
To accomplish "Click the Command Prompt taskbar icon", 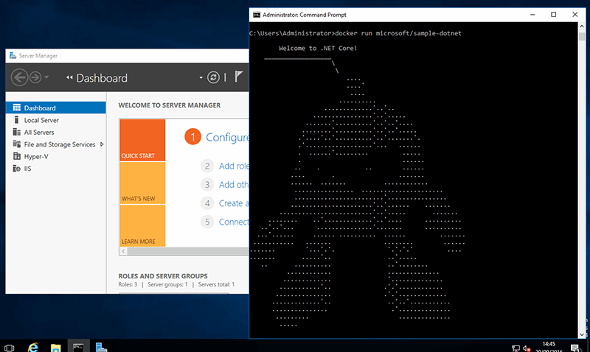I will coord(78,345).
